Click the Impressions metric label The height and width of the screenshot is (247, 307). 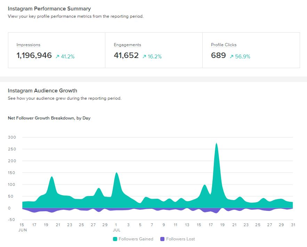[x=28, y=45]
